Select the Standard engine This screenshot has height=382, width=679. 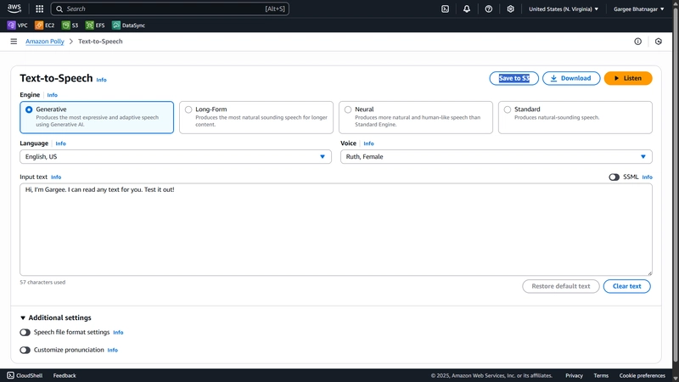click(x=575, y=117)
